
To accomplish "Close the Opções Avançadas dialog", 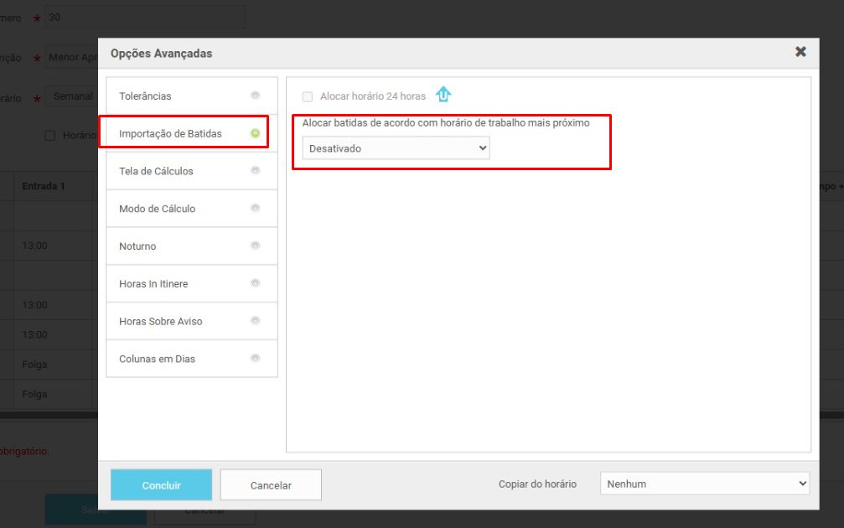I will [x=800, y=52].
